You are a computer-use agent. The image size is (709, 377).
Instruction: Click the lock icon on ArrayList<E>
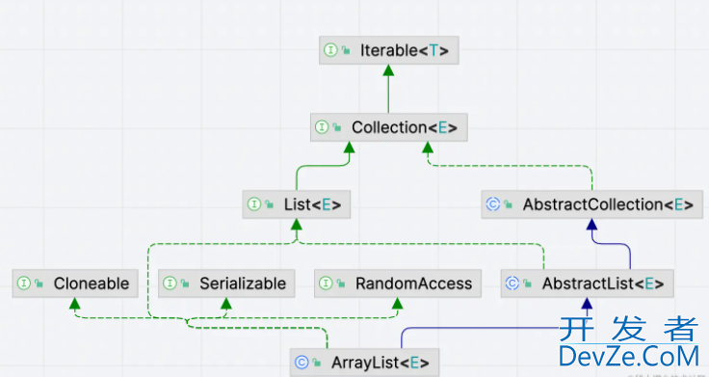317,363
